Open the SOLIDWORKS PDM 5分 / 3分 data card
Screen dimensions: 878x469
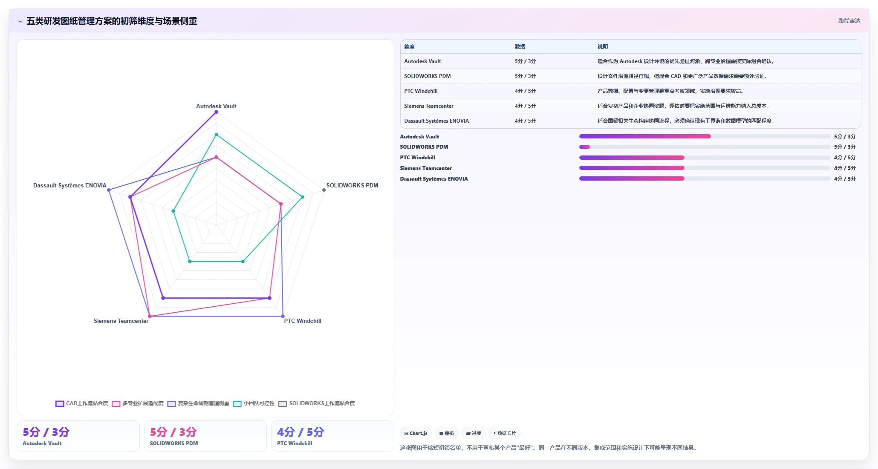205,436
